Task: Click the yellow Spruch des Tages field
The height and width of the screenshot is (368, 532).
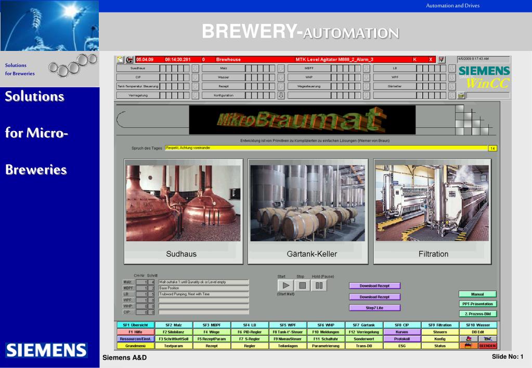Action: coord(326,148)
